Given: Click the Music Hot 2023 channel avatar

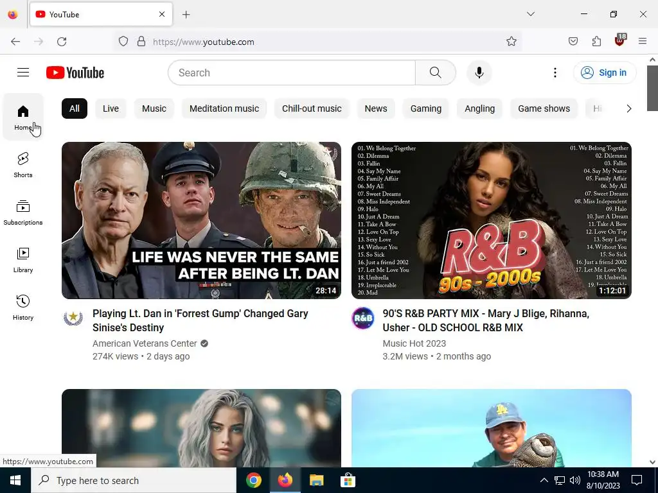Looking at the screenshot, I should pyautogui.click(x=363, y=318).
